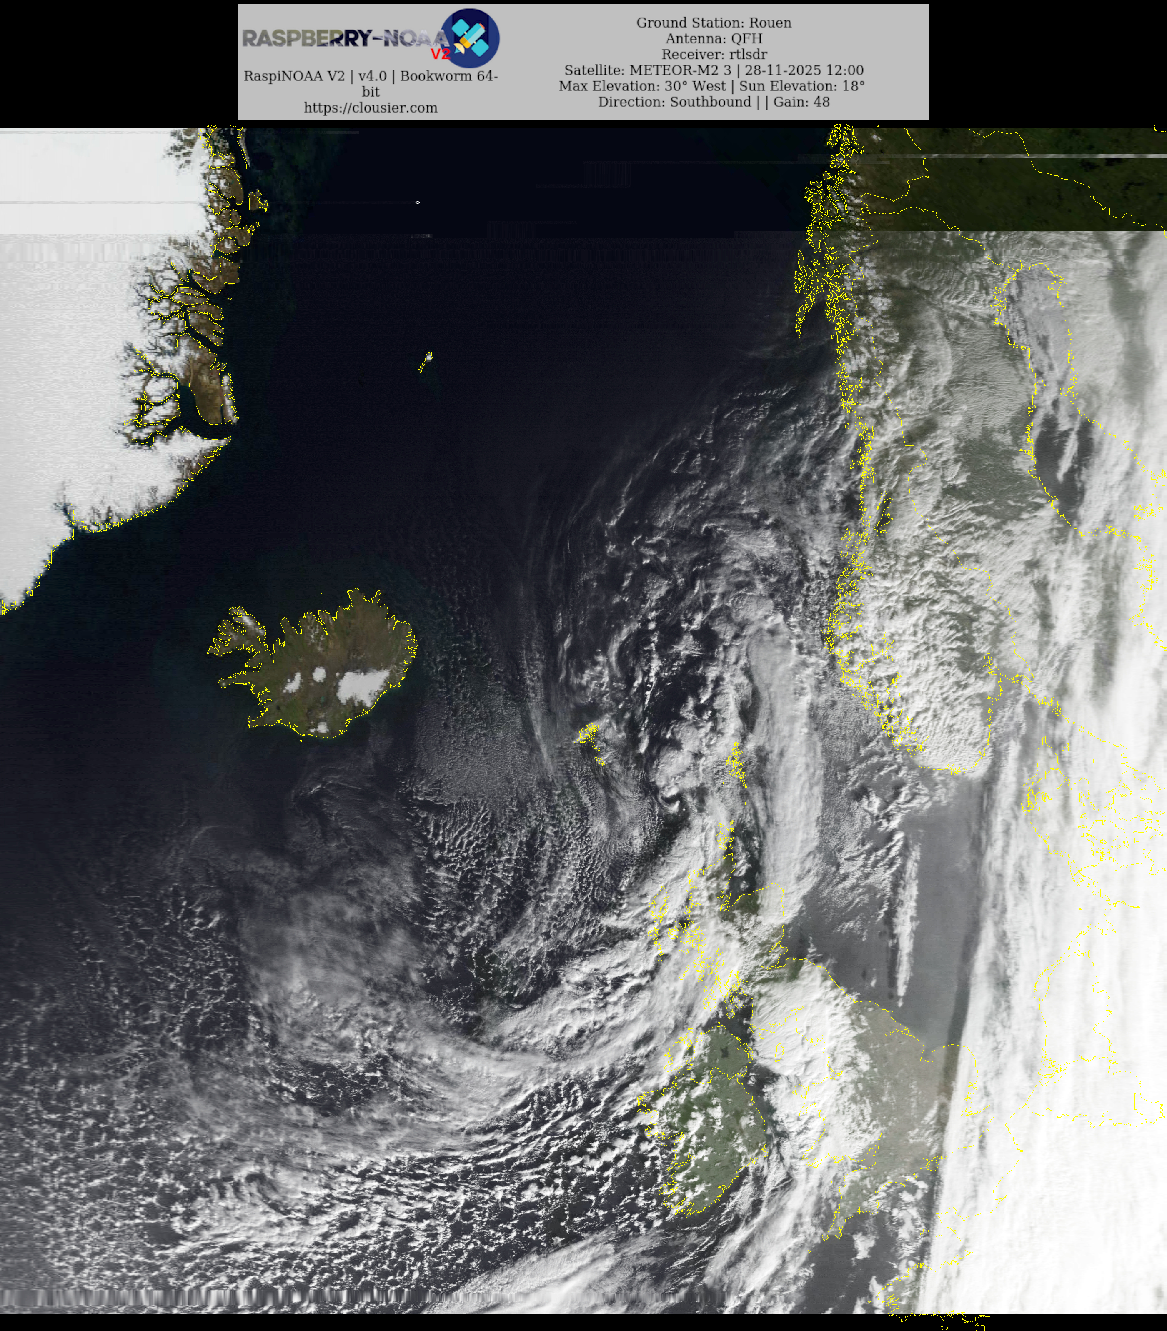The width and height of the screenshot is (1167, 1331).
Task: Click the Receiver: rtlsdr label
Action: (714, 55)
